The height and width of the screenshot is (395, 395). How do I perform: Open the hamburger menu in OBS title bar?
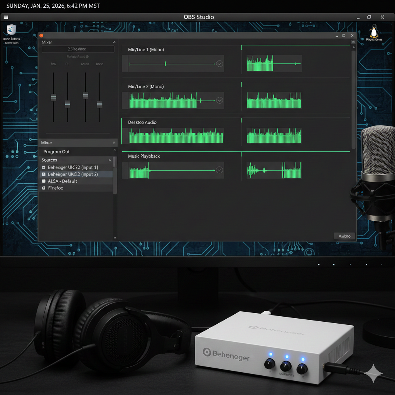tap(5, 17)
